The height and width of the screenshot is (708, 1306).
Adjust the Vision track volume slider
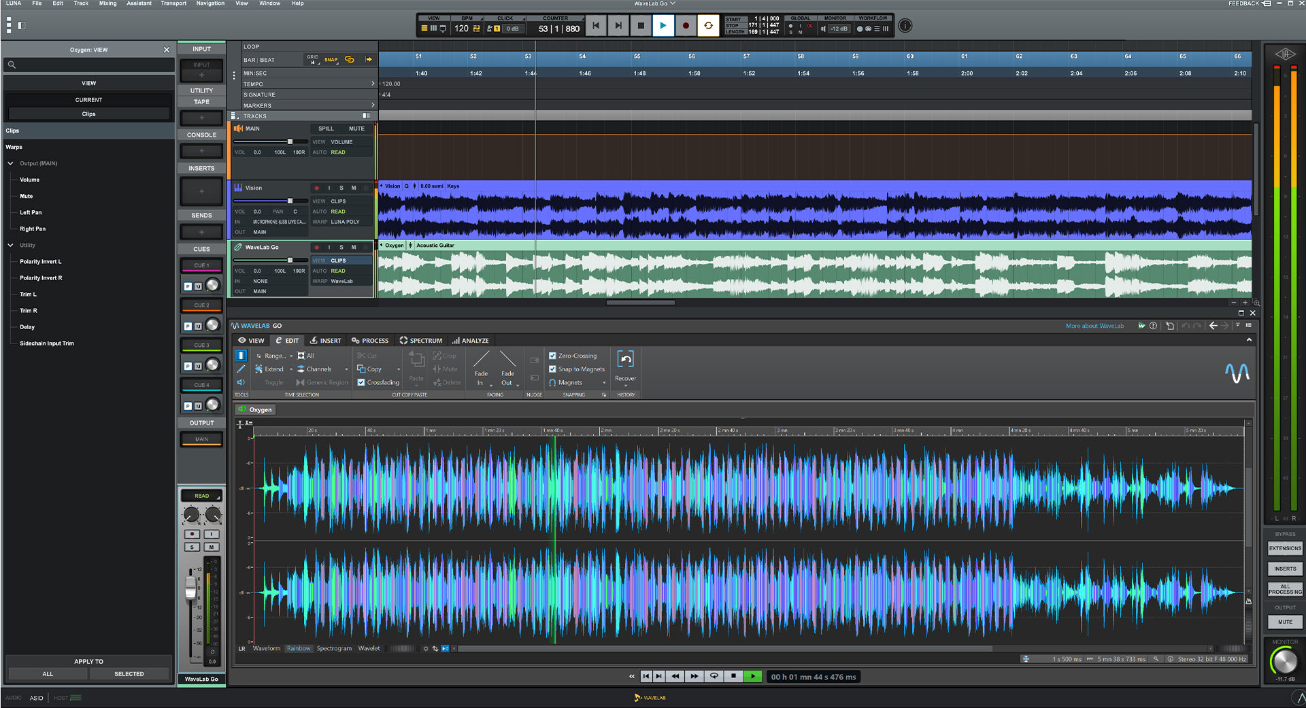(290, 201)
